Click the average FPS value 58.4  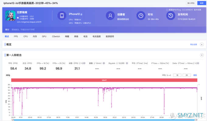pos(13,68)
